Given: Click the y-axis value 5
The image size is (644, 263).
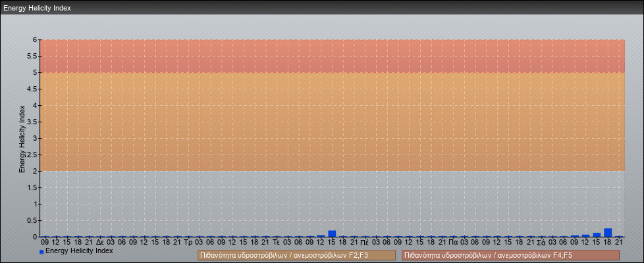Looking at the screenshot, I should (36, 72).
